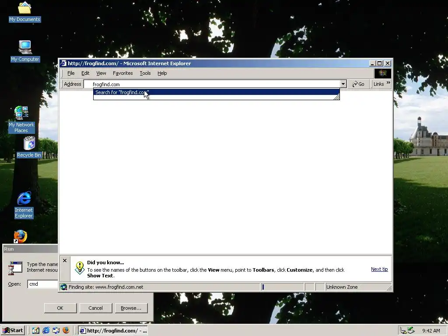The image size is (448, 336).
Task: Open the Favorites menu
Action: [x=123, y=73]
